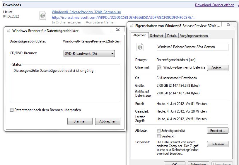239x165 pixels.
Task: Click Download-Ordner öffnen link
Action: 215,5
